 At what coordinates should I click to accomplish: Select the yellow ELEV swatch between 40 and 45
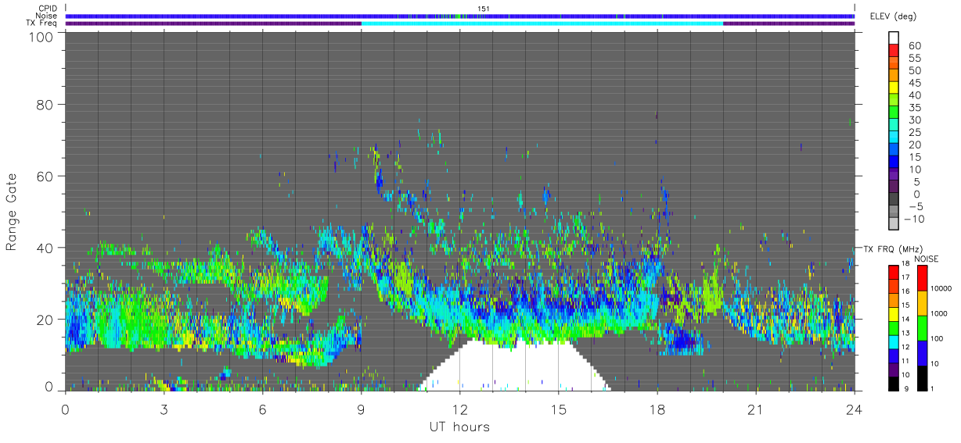coord(894,88)
